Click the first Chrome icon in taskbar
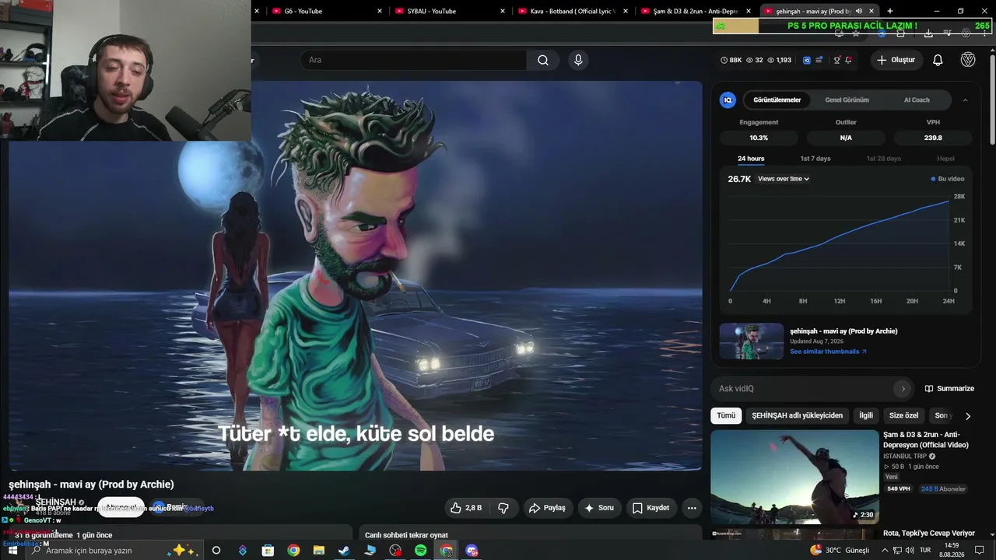The image size is (996, 560). 293,551
